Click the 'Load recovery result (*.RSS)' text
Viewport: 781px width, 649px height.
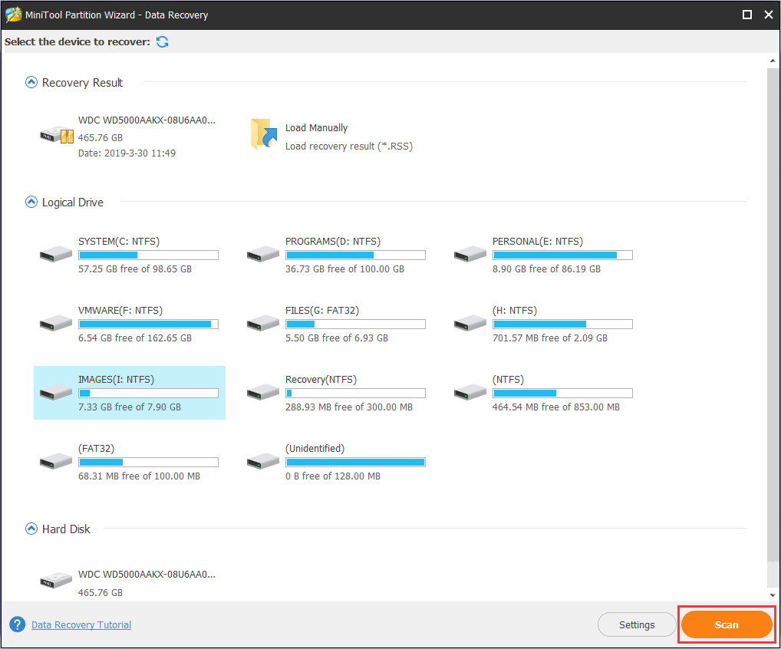[348, 146]
